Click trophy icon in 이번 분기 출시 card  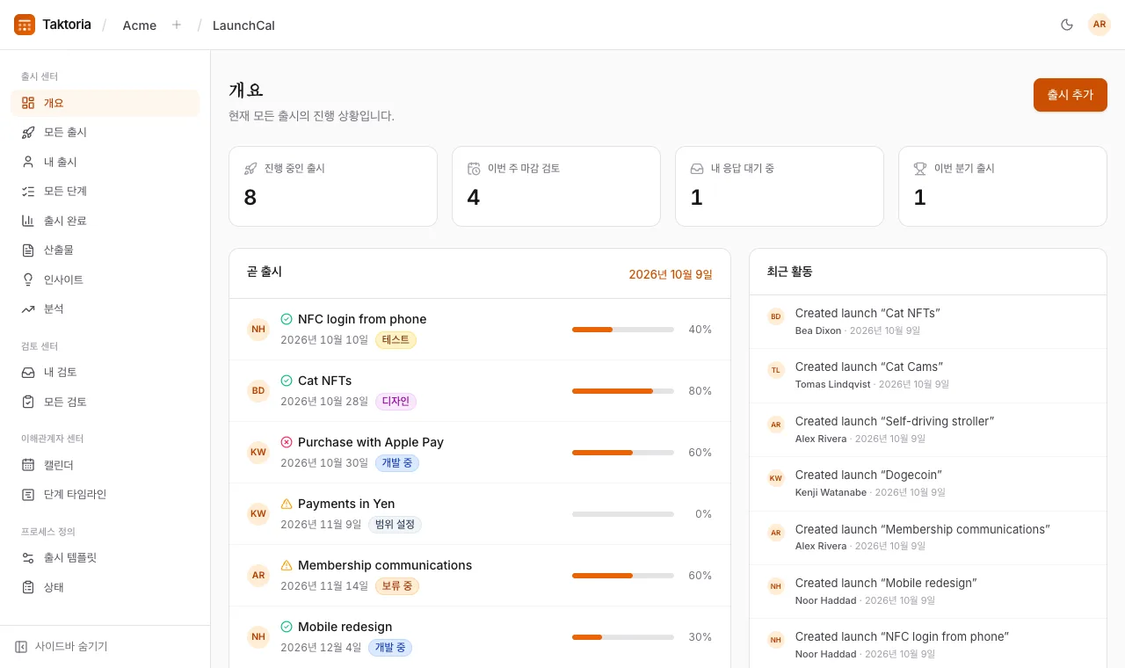tap(920, 168)
